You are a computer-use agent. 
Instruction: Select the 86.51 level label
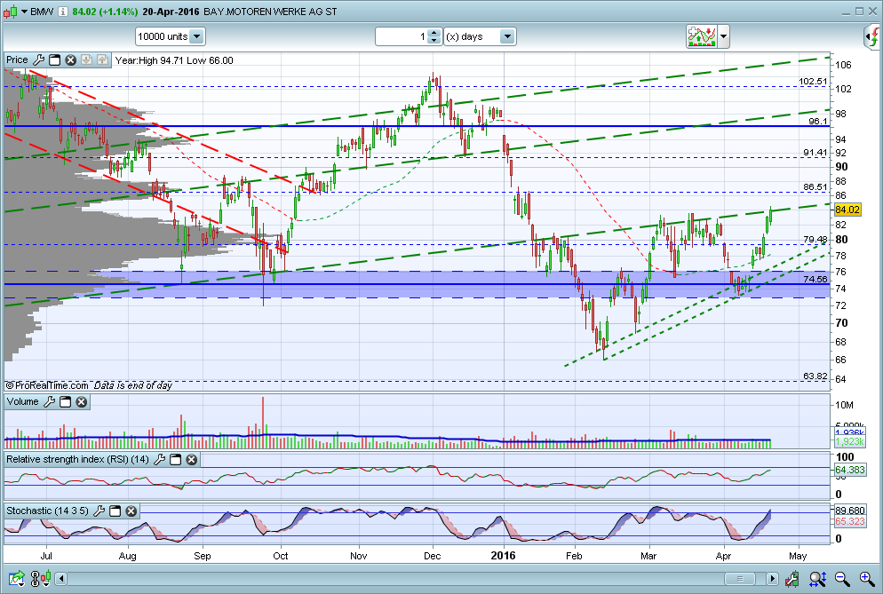[x=815, y=187]
